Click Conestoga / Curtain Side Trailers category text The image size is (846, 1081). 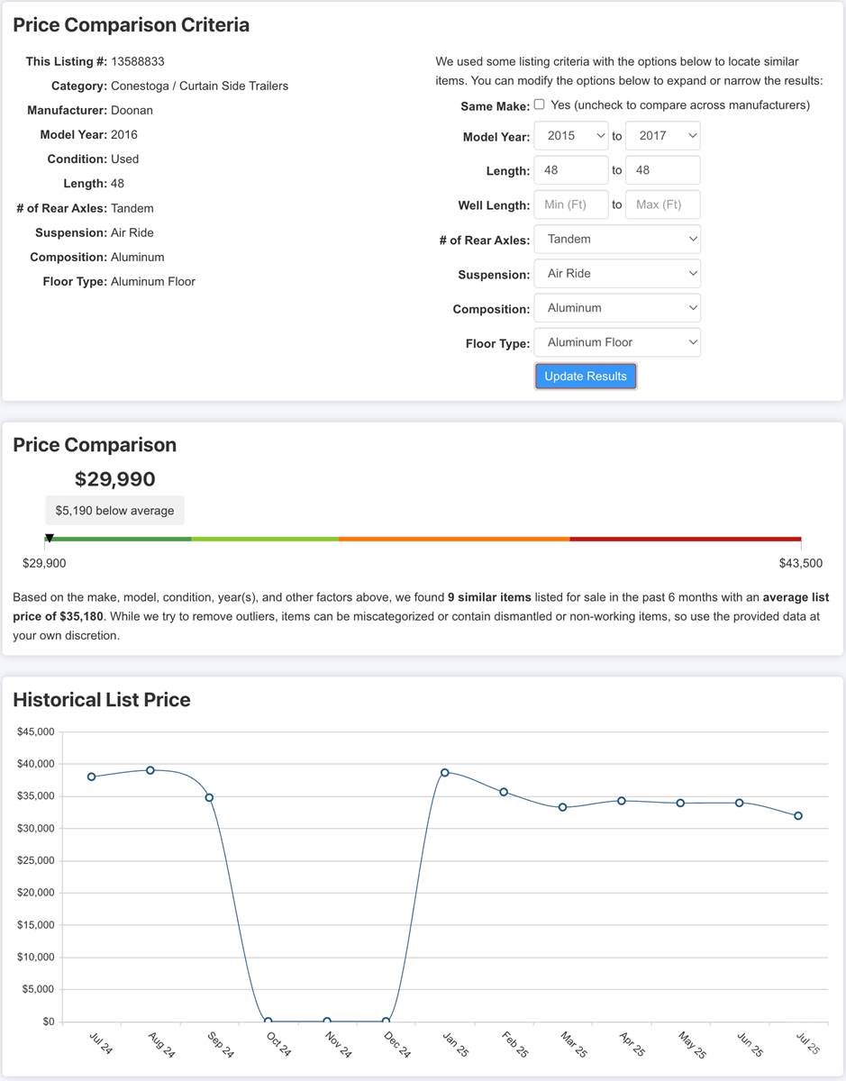(x=199, y=86)
